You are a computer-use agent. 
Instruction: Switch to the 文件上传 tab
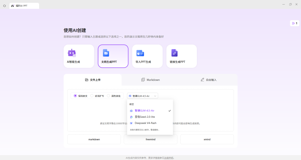pyautogui.click(x=93, y=80)
